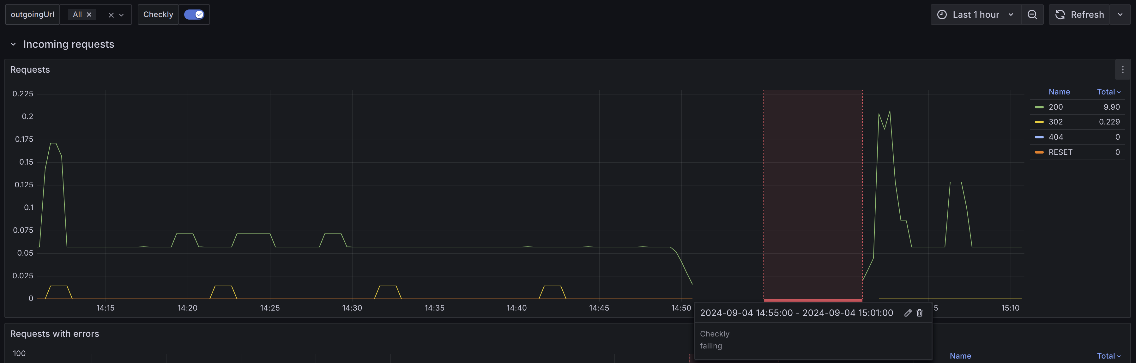Sort errors legend by Name
The height and width of the screenshot is (363, 1136).
coord(960,356)
